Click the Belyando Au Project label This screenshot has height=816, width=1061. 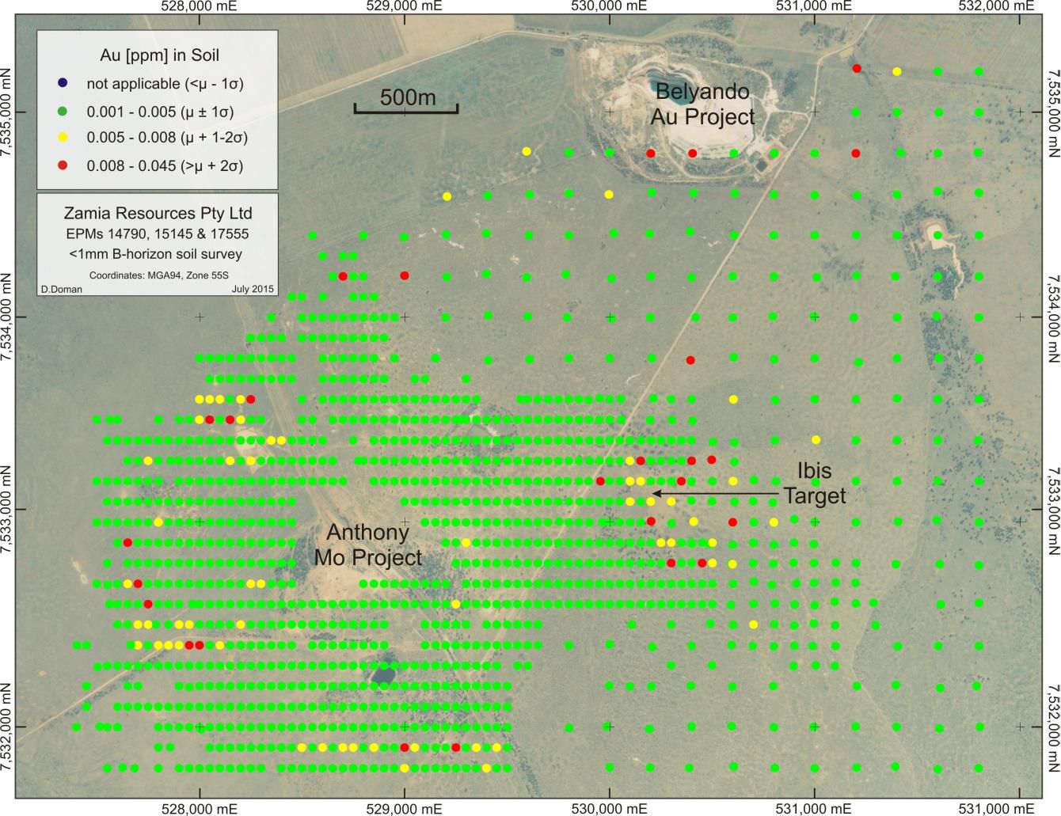tap(702, 104)
